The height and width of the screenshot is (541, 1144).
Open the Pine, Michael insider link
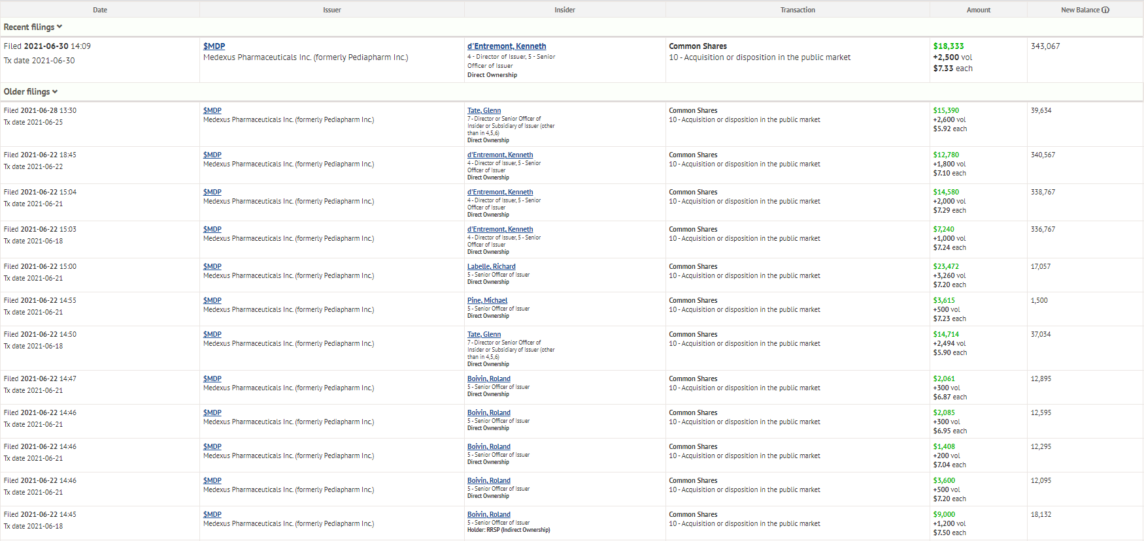point(487,300)
